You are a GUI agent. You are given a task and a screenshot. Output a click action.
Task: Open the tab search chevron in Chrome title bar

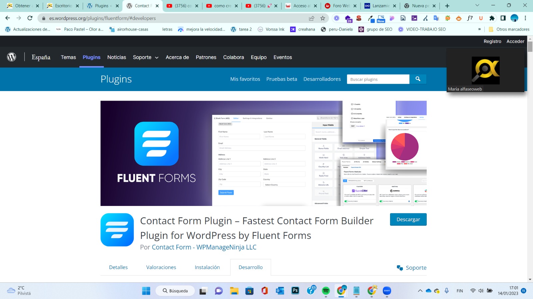pos(477,5)
